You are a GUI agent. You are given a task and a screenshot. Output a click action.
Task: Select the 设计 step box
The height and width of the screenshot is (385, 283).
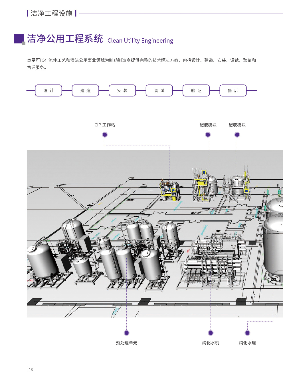pos(48,90)
